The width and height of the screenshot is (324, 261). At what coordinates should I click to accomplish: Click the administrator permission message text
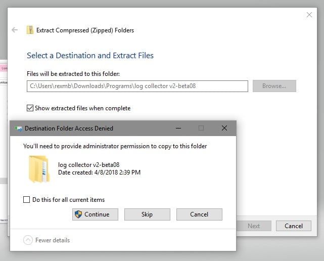(x=115, y=146)
